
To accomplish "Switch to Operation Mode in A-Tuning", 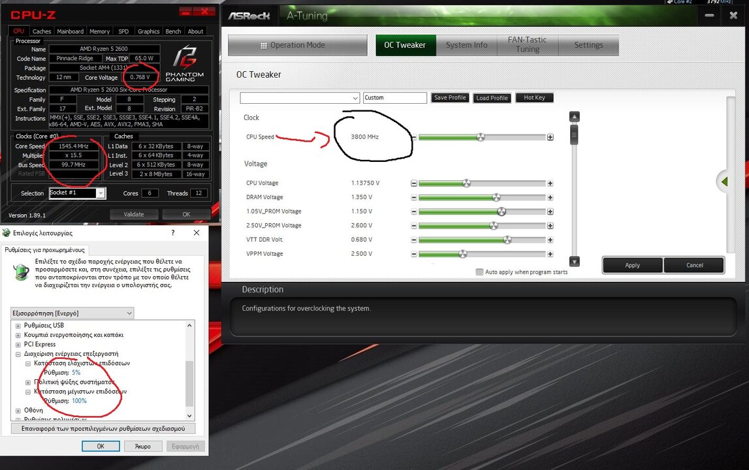I will pyautogui.click(x=298, y=45).
